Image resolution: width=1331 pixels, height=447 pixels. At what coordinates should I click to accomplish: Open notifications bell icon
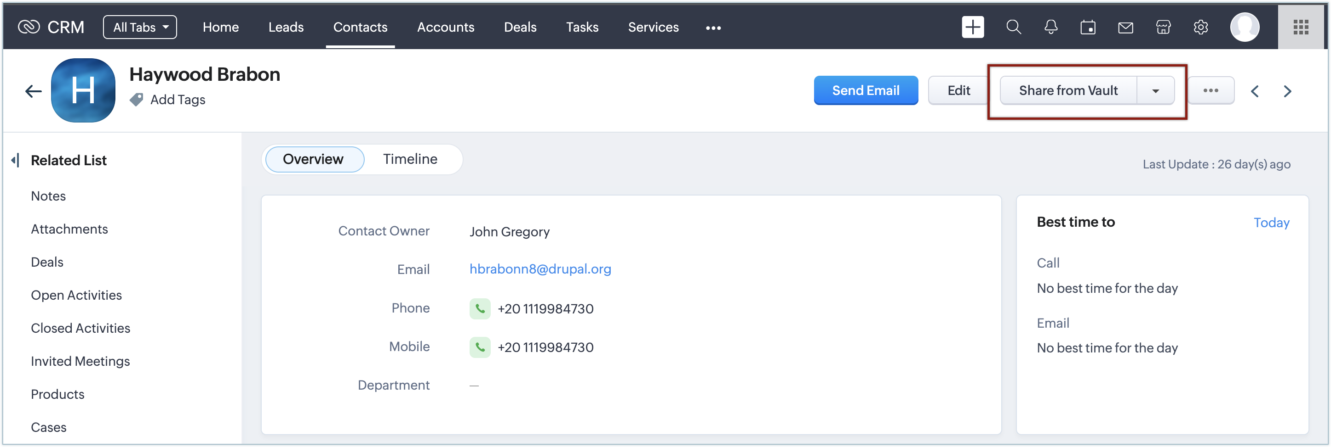point(1050,27)
